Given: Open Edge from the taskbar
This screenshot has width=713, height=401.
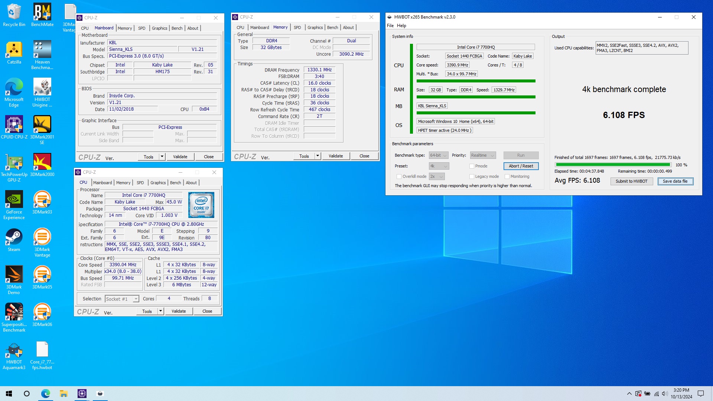Looking at the screenshot, I should pos(45,394).
